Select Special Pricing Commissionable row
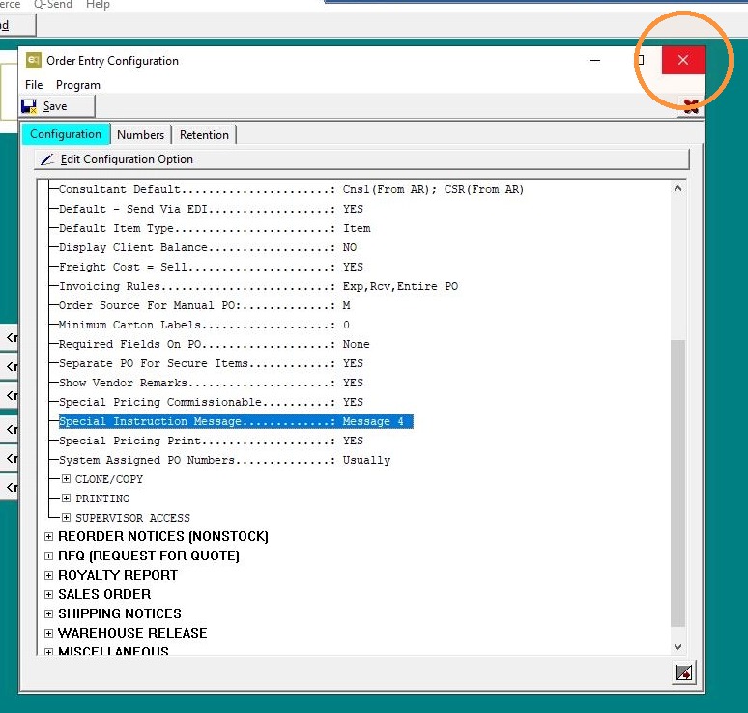Viewport: 748px width, 713px height. [211, 402]
